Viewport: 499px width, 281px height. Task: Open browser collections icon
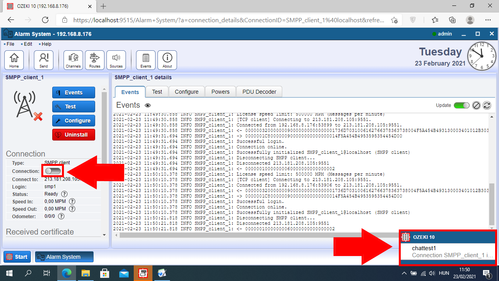click(452, 20)
